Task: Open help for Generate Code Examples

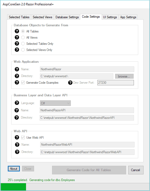Action: (x=17, y=82)
